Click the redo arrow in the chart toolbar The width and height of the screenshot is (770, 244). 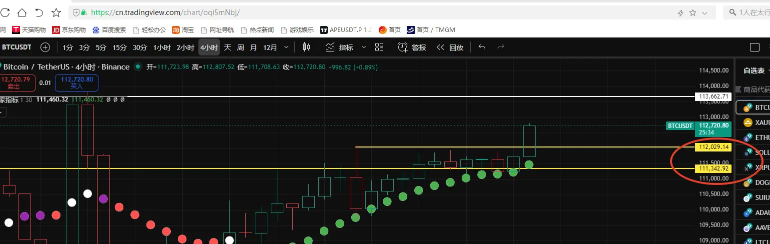tap(501, 47)
